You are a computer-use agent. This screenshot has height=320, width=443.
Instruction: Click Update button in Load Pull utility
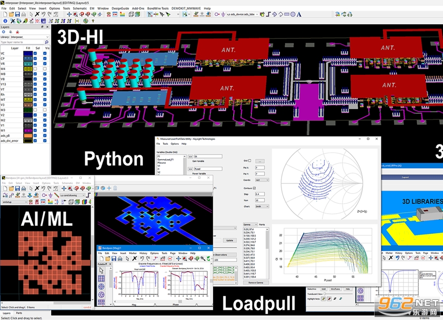tap(230, 240)
